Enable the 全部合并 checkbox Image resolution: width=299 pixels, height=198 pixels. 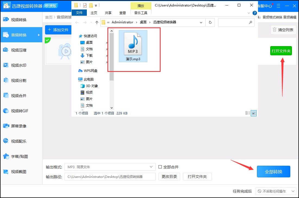tap(160, 167)
